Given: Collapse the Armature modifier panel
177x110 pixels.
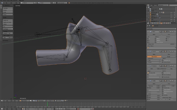Looking at the screenshot, I should point(148,66).
